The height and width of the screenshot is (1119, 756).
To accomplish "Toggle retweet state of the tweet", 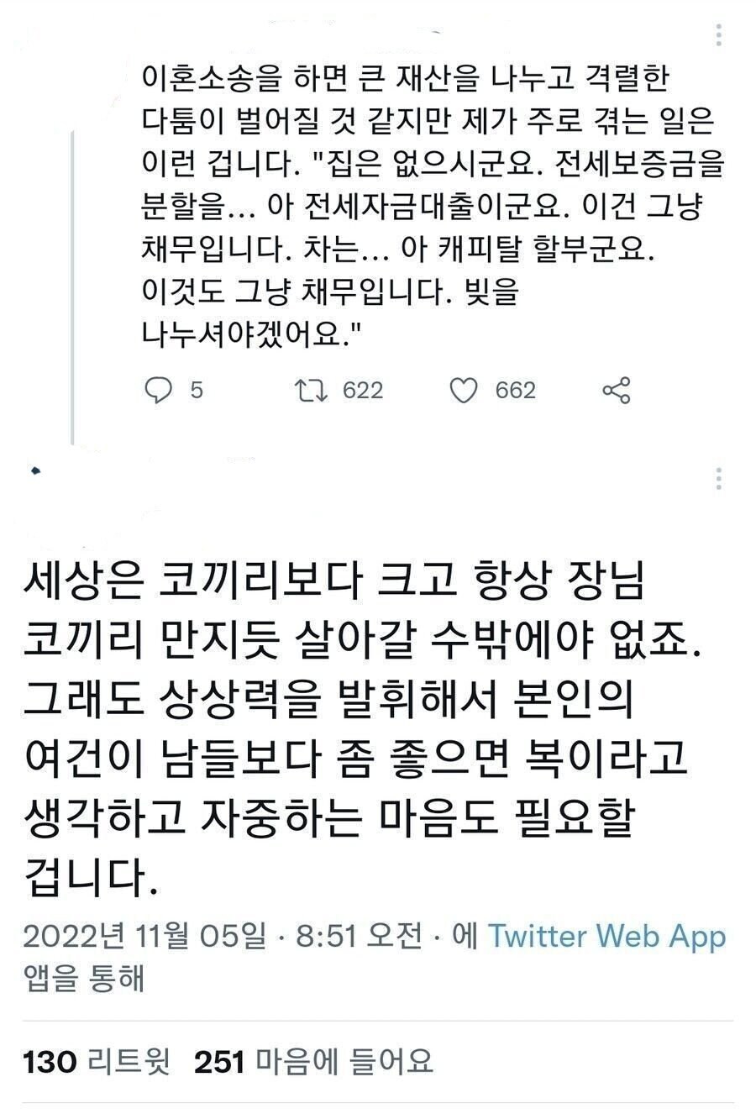I will [312, 389].
